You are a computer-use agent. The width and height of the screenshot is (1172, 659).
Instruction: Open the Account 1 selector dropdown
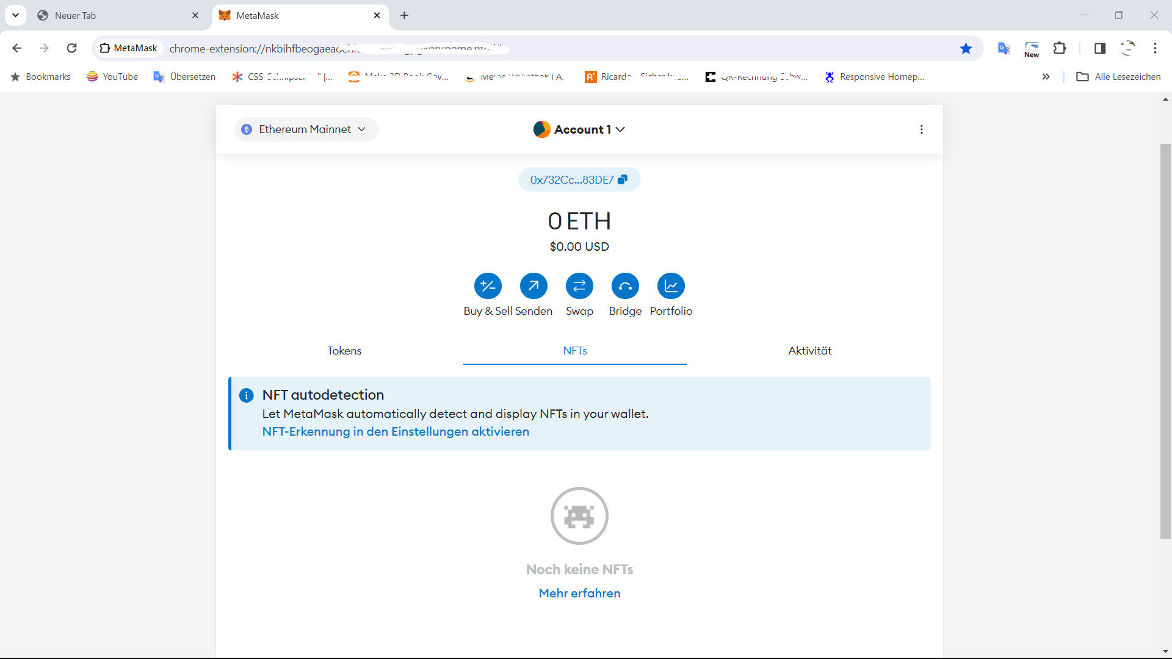tap(579, 129)
